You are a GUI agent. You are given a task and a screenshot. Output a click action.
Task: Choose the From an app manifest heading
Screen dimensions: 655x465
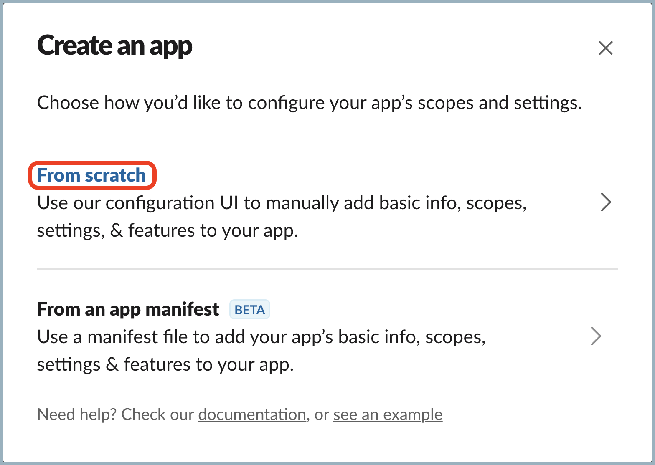[128, 309]
